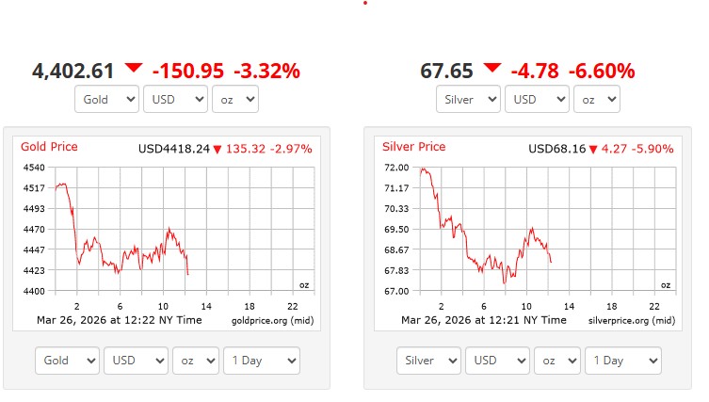Open the Gold metal dropdown below the gold chart
This screenshot has height=402, width=709.
click(x=68, y=361)
